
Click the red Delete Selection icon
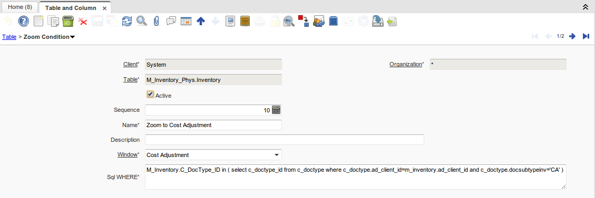coord(83,21)
